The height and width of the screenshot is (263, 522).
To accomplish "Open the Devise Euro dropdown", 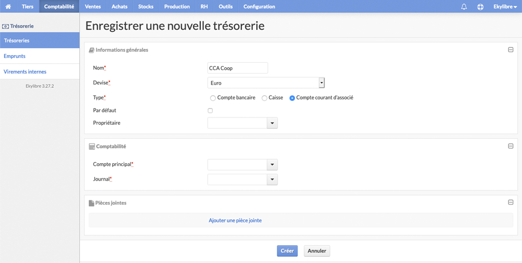I will coord(266,83).
